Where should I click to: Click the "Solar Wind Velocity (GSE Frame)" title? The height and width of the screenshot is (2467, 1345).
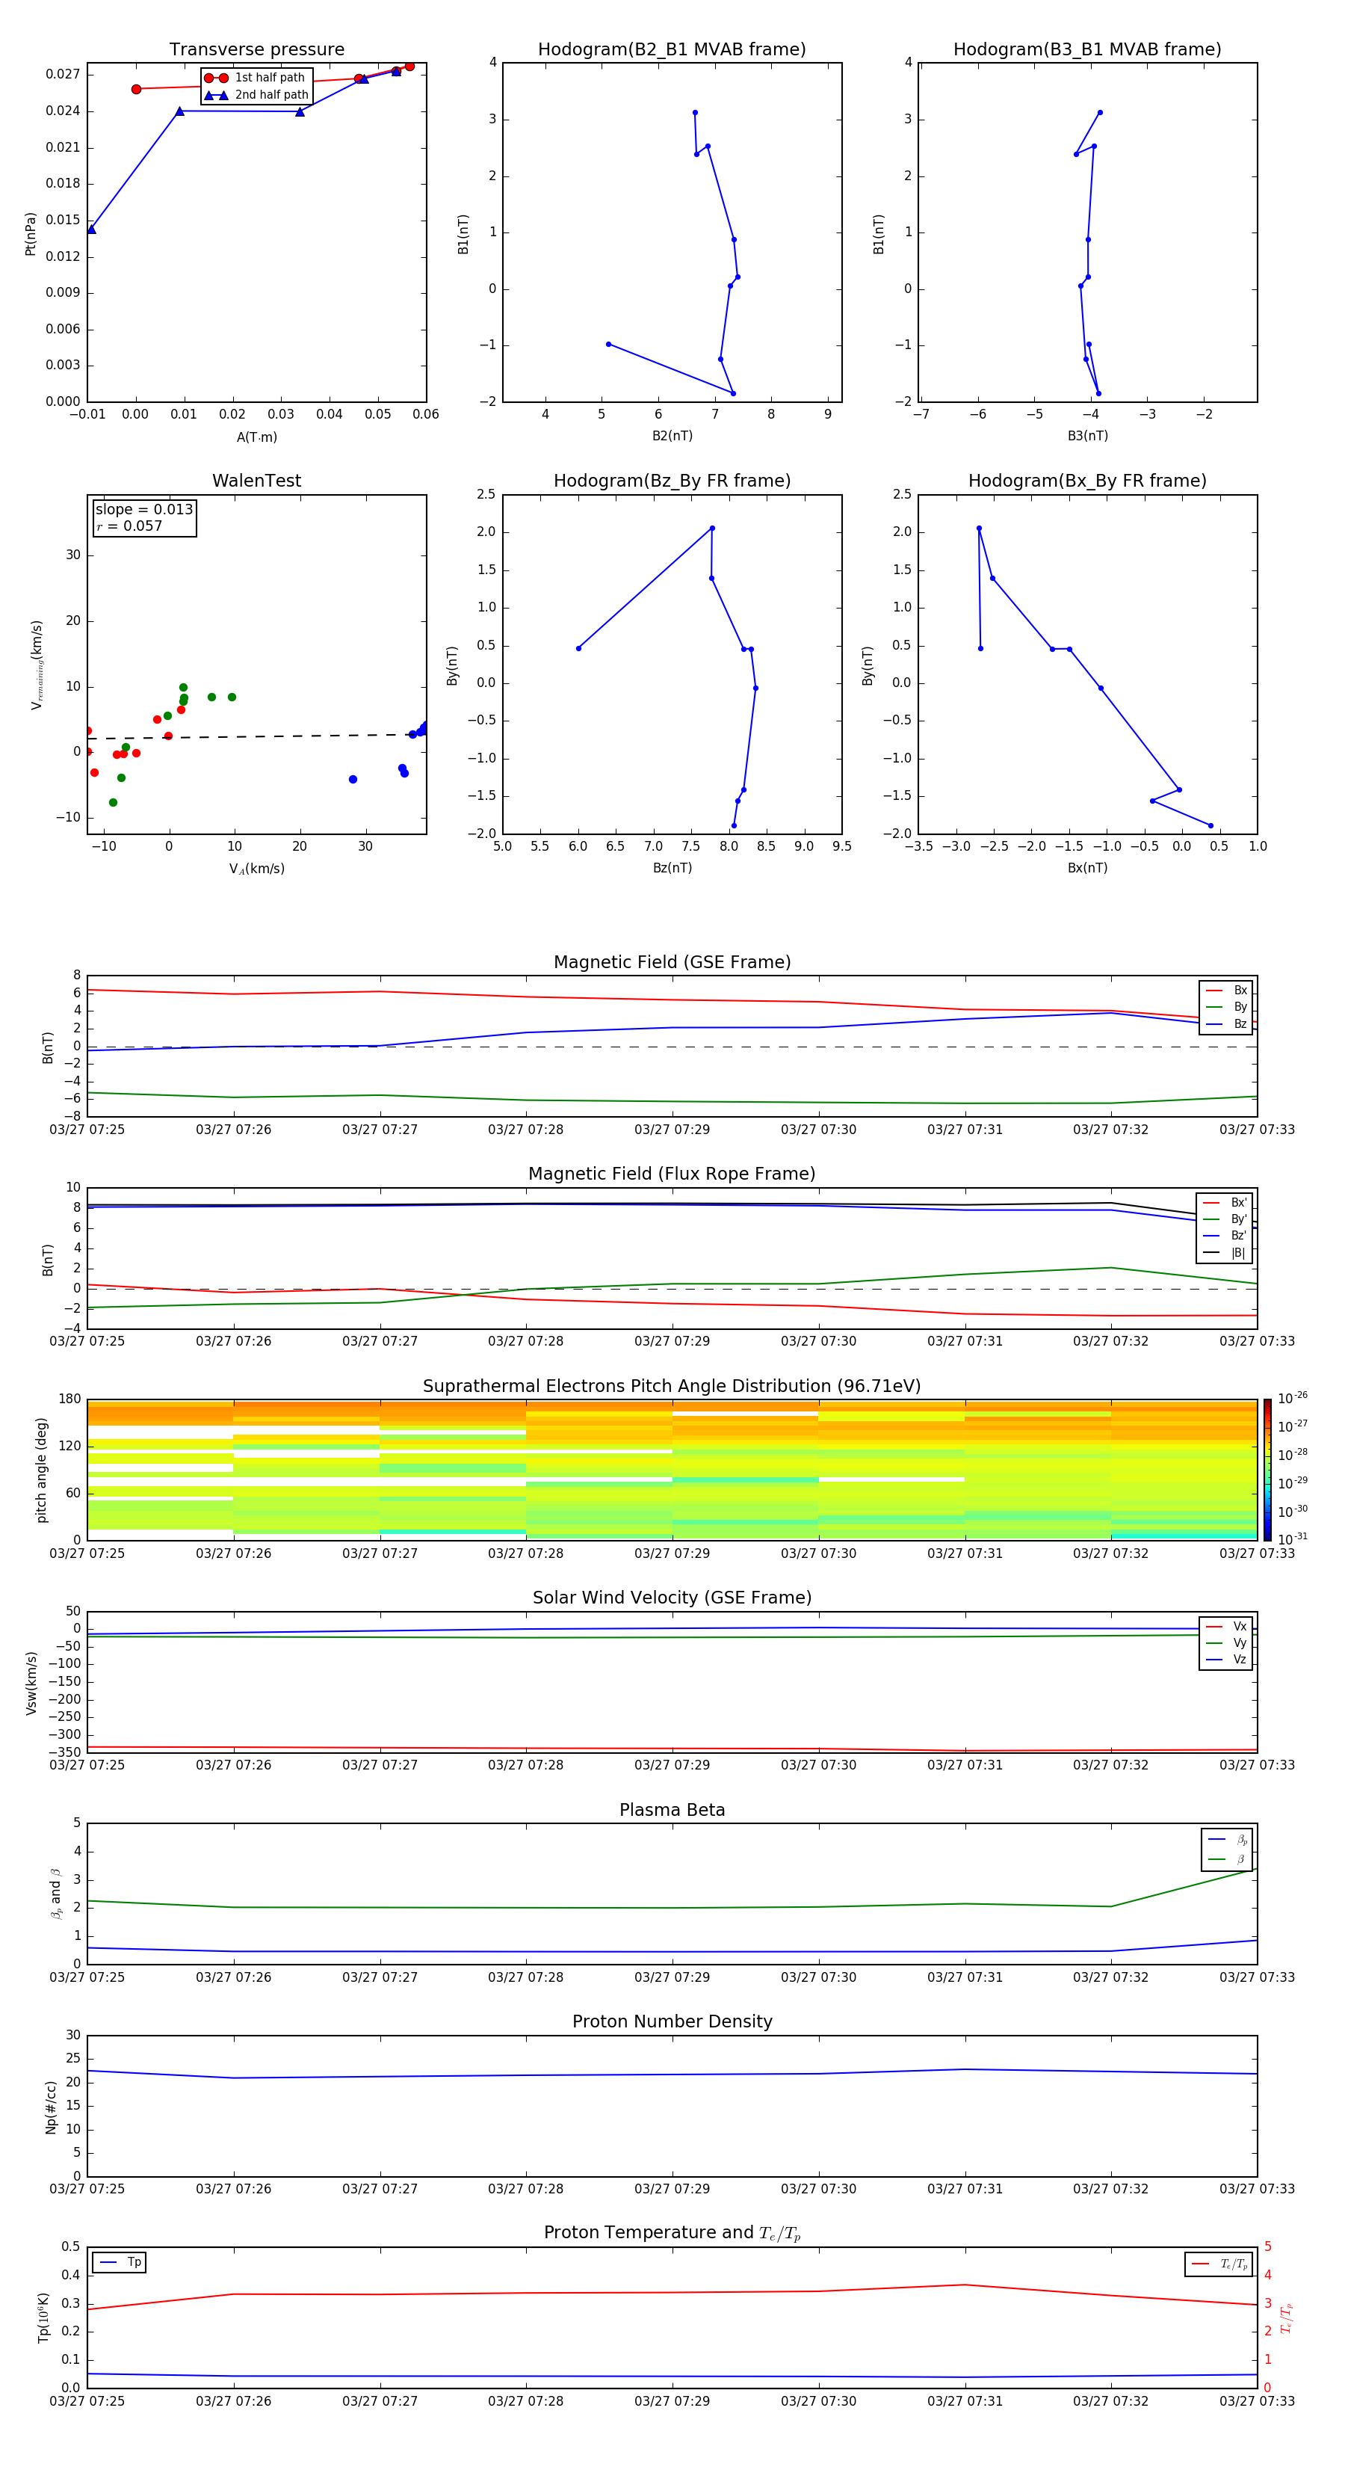[672, 1598]
